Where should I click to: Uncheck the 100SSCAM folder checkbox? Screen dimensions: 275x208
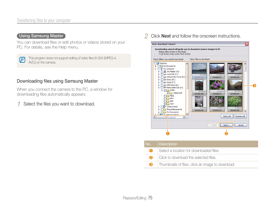tap(168, 93)
